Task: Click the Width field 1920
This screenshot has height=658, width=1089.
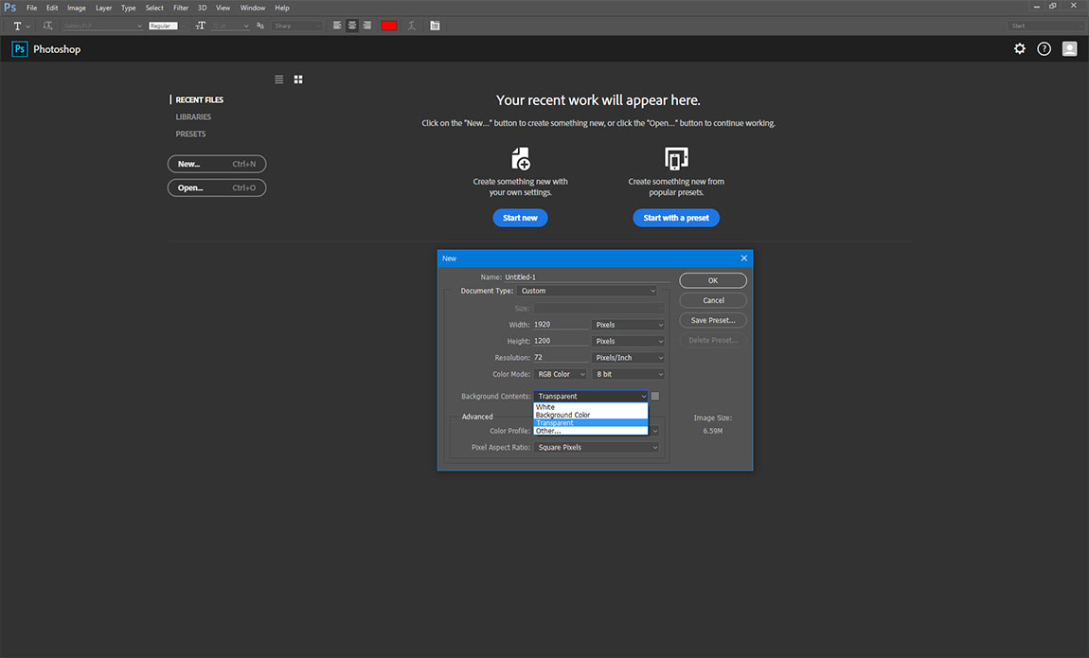Action: pos(561,324)
